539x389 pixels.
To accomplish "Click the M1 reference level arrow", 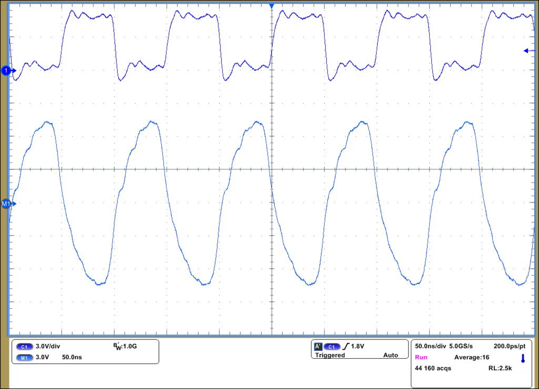I will point(6,204).
